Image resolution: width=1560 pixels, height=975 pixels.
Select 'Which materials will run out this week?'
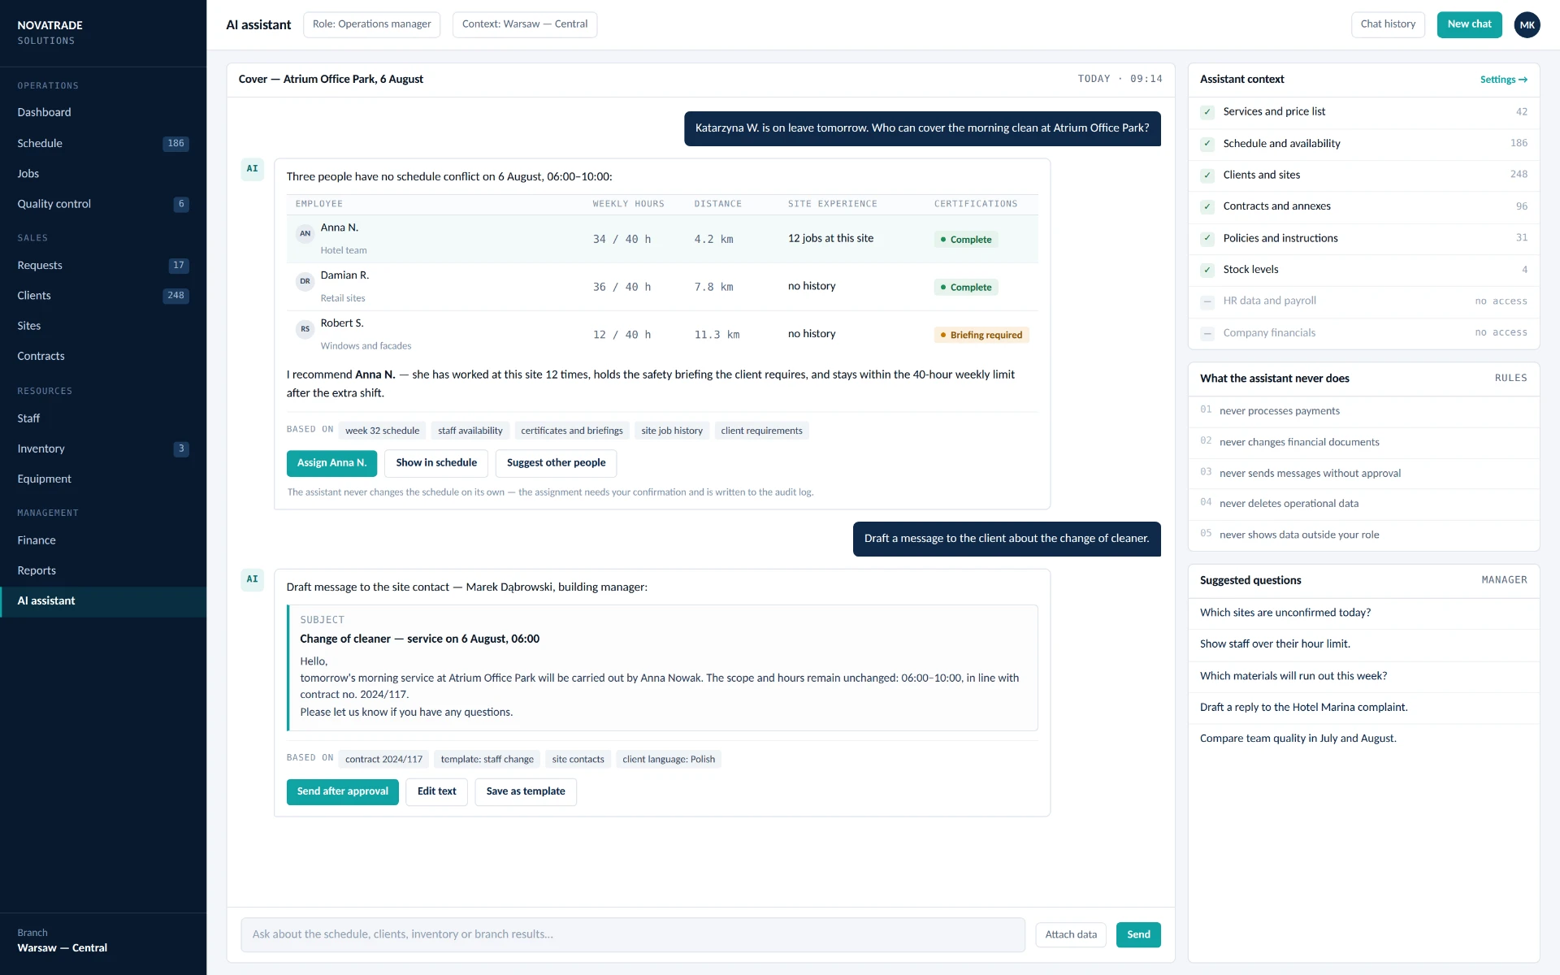pyautogui.click(x=1363, y=676)
